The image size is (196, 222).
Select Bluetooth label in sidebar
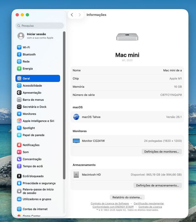tap(29, 54)
